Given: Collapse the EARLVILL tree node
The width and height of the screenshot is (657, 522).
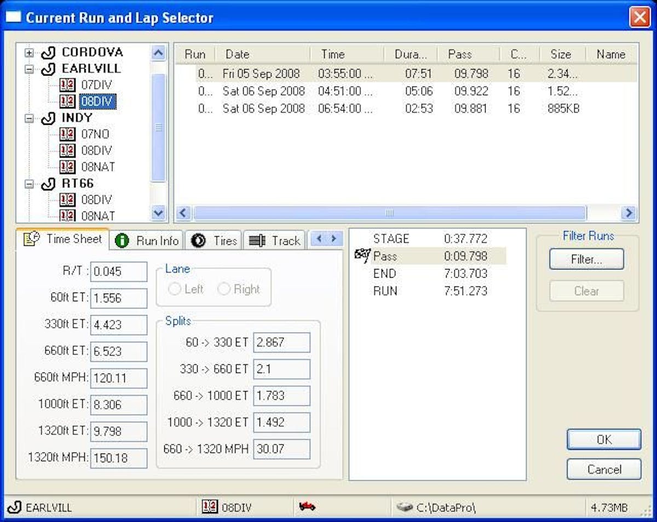Looking at the screenshot, I should click(x=29, y=70).
